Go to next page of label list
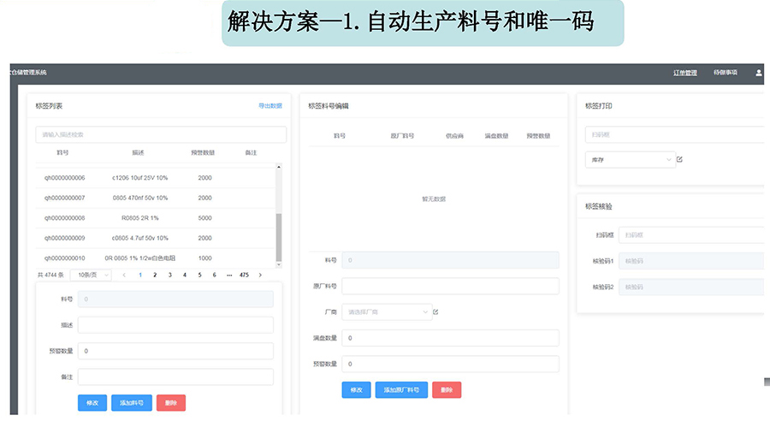The width and height of the screenshot is (770, 421). 260,275
